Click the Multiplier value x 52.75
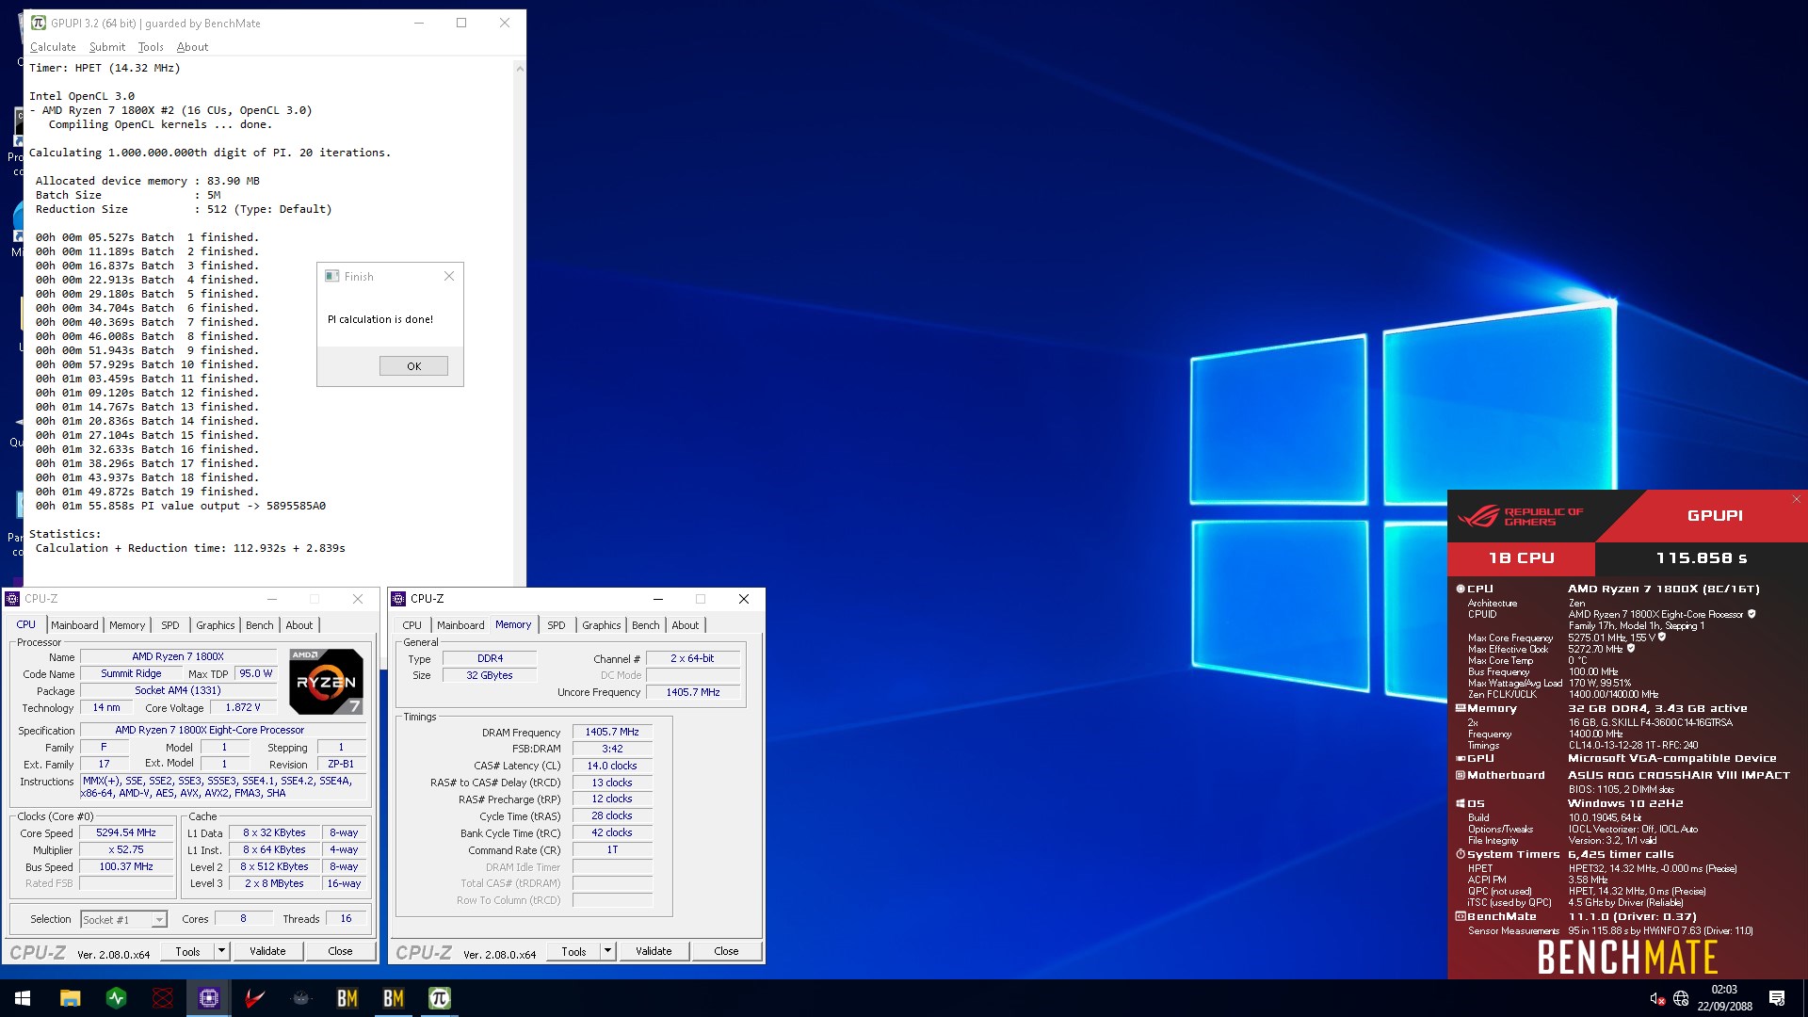 (x=126, y=850)
